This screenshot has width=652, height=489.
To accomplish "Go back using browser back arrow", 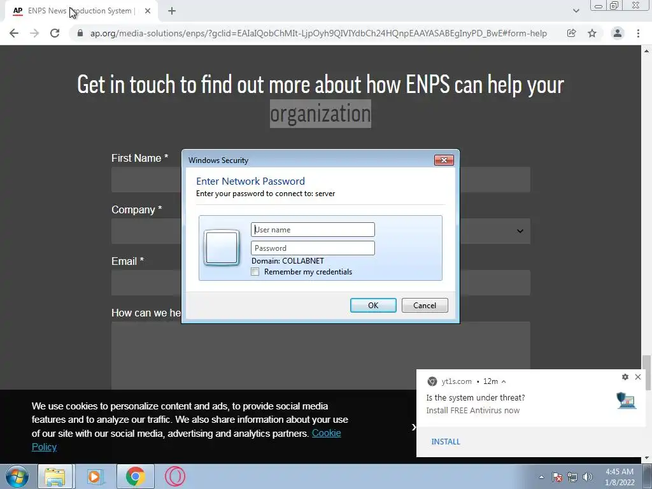I will (14, 33).
